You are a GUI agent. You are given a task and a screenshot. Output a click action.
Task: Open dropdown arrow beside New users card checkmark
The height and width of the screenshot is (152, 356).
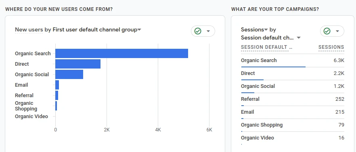[x=208, y=31]
